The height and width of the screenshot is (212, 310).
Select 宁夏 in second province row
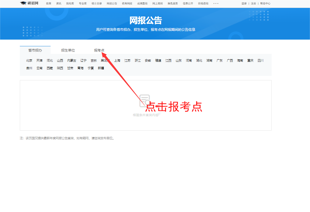pyautogui.click(x=91, y=68)
